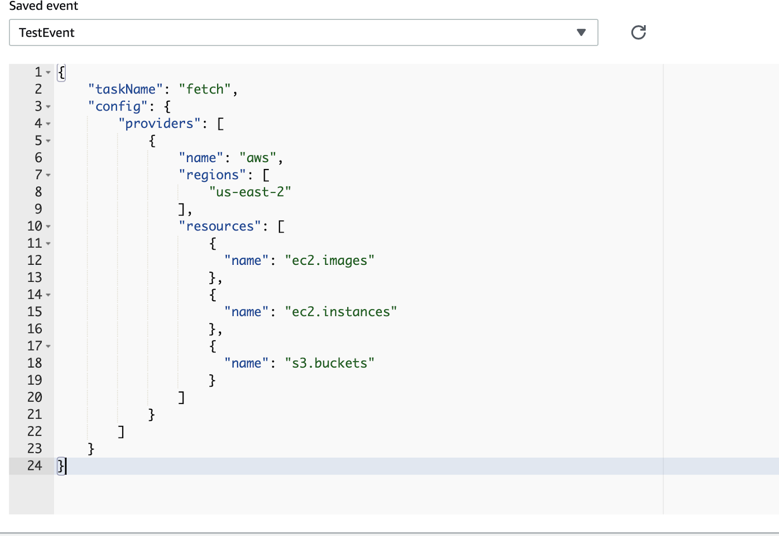Place cursor in "ec2.images" text
The image size is (779, 536).
(x=329, y=261)
